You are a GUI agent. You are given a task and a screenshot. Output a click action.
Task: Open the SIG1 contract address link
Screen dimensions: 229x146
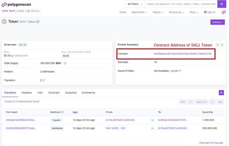pyautogui.click(x=182, y=54)
